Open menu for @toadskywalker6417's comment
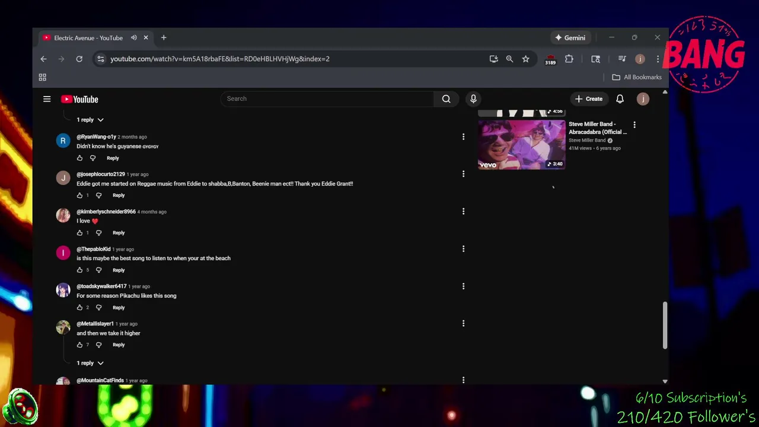The width and height of the screenshot is (759, 427). click(x=463, y=286)
